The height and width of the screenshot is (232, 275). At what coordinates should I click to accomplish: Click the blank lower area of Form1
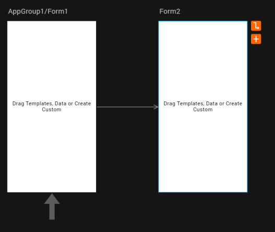coord(52,152)
